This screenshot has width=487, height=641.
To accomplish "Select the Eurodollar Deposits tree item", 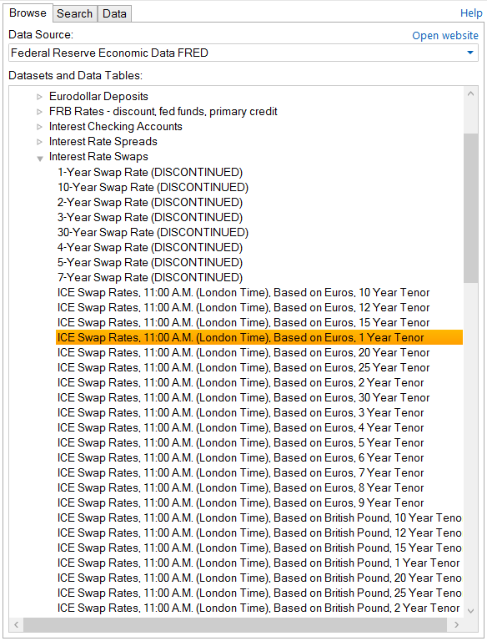I will 98,97.
